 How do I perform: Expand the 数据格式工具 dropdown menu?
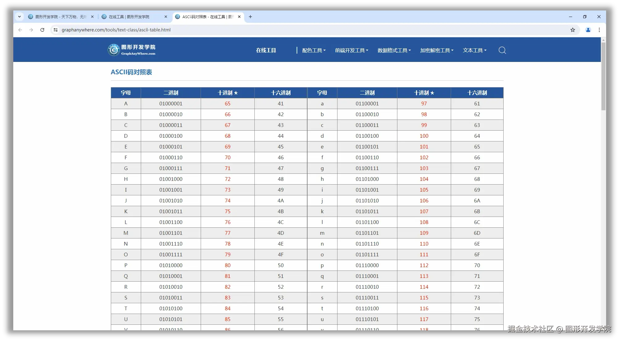tap(394, 50)
